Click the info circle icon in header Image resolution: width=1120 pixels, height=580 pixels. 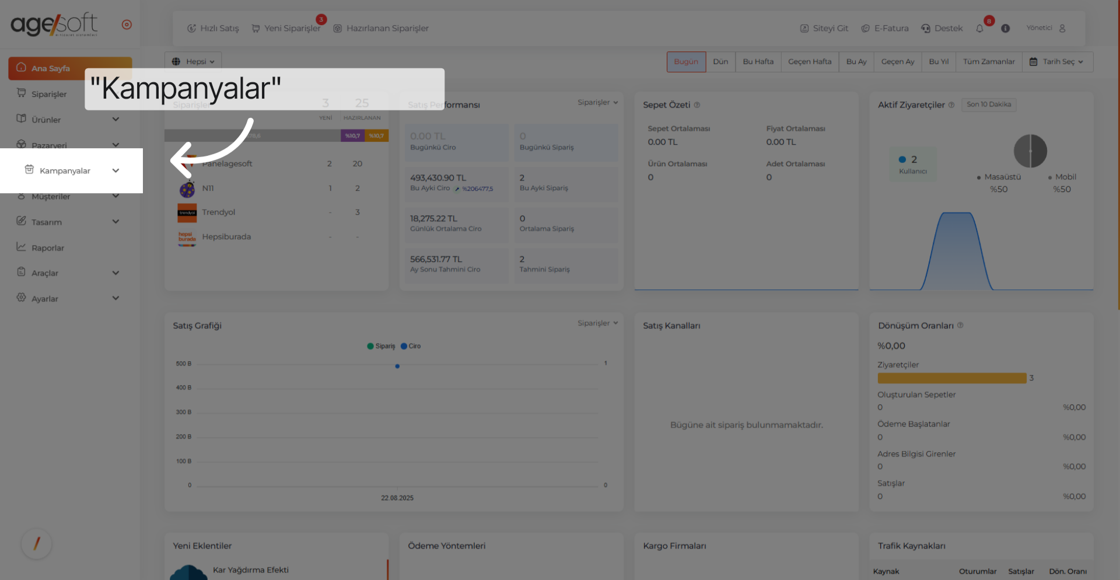[1006, 28]
